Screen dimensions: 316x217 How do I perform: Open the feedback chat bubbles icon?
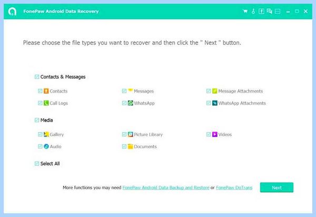pyautogui.click(x=269, y=11)
